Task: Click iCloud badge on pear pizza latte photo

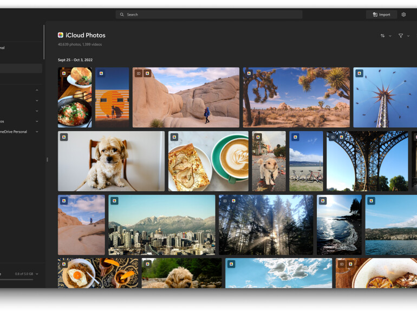Action: pos(174,137)
